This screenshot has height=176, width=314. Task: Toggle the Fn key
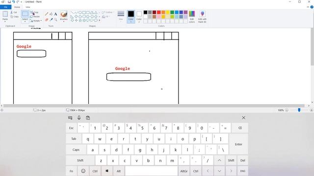71,171
